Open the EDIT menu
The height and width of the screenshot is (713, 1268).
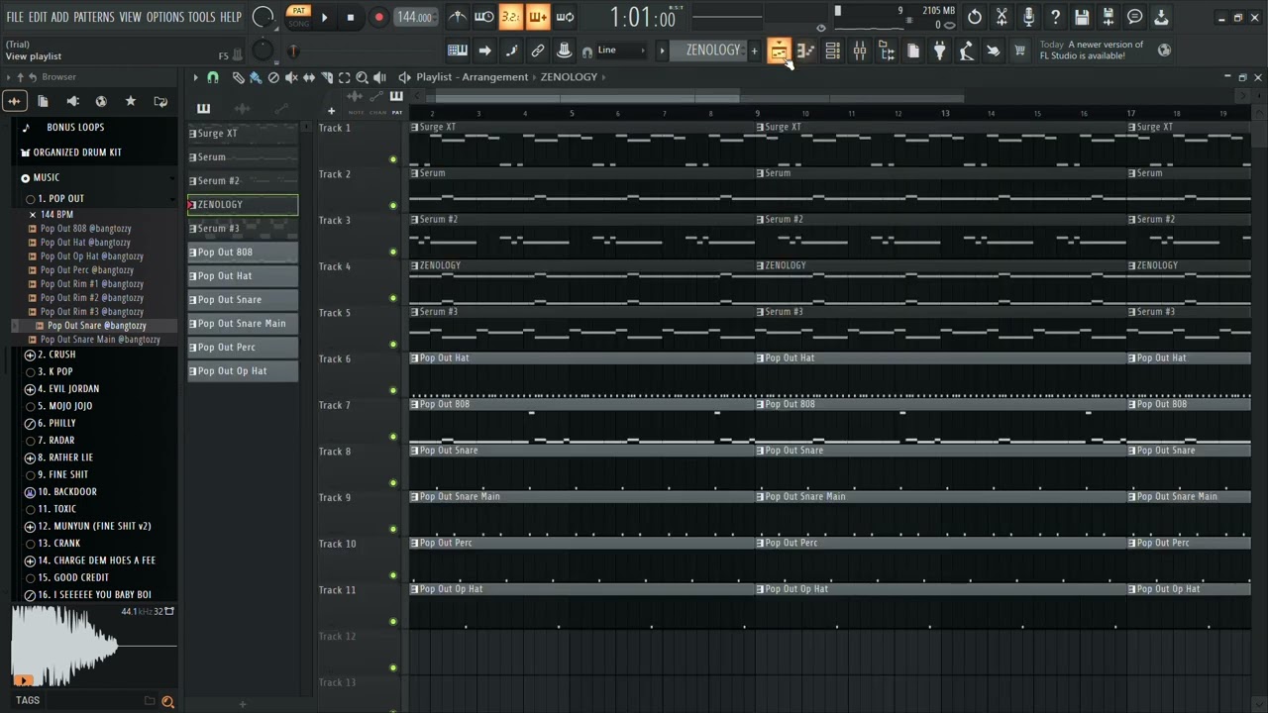point(38,17)
